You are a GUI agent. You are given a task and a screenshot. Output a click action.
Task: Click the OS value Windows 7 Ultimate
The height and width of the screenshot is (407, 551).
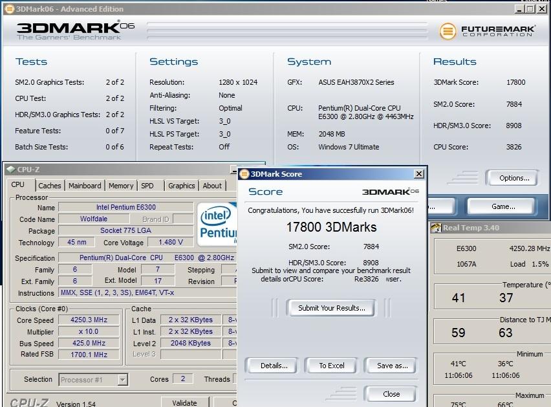click(x=349, y=147)
